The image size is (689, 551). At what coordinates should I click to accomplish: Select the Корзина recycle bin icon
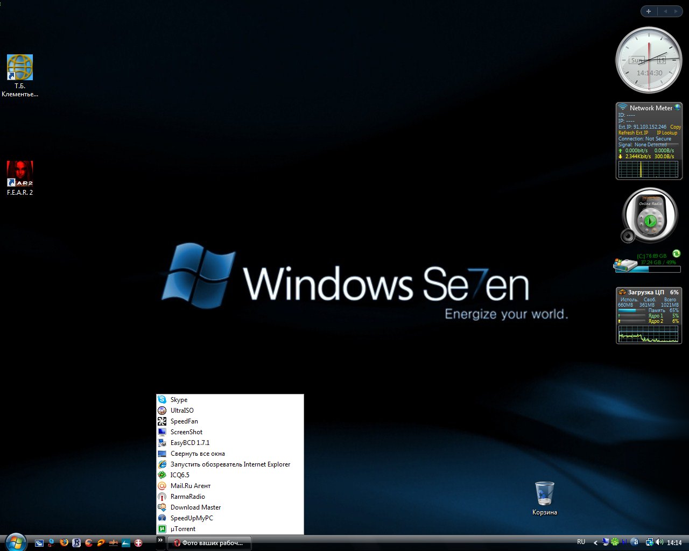(x=545, y=498)
